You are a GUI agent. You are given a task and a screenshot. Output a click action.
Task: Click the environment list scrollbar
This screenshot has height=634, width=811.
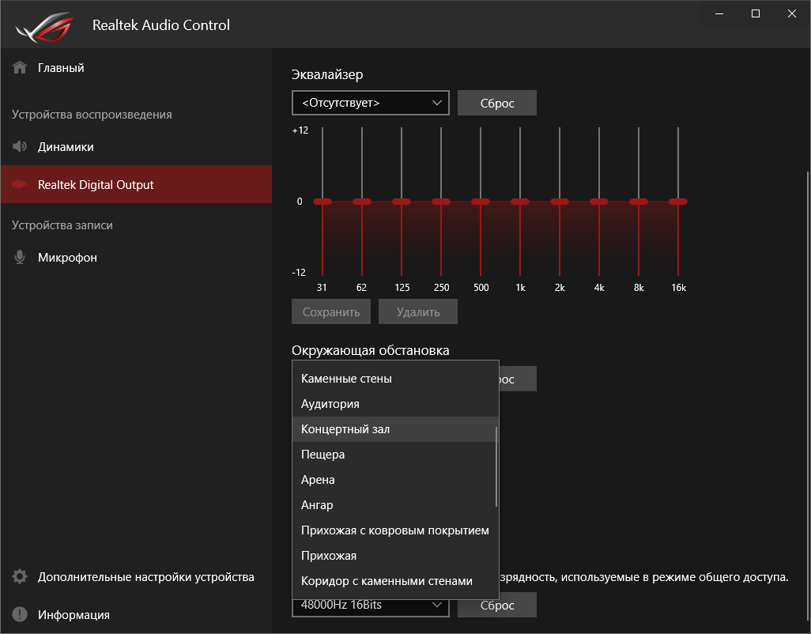pyautogui.click(x=496, y=466)
